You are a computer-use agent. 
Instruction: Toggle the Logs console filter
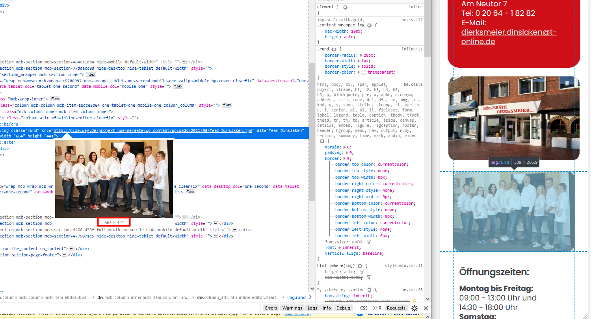coord(312,308)
